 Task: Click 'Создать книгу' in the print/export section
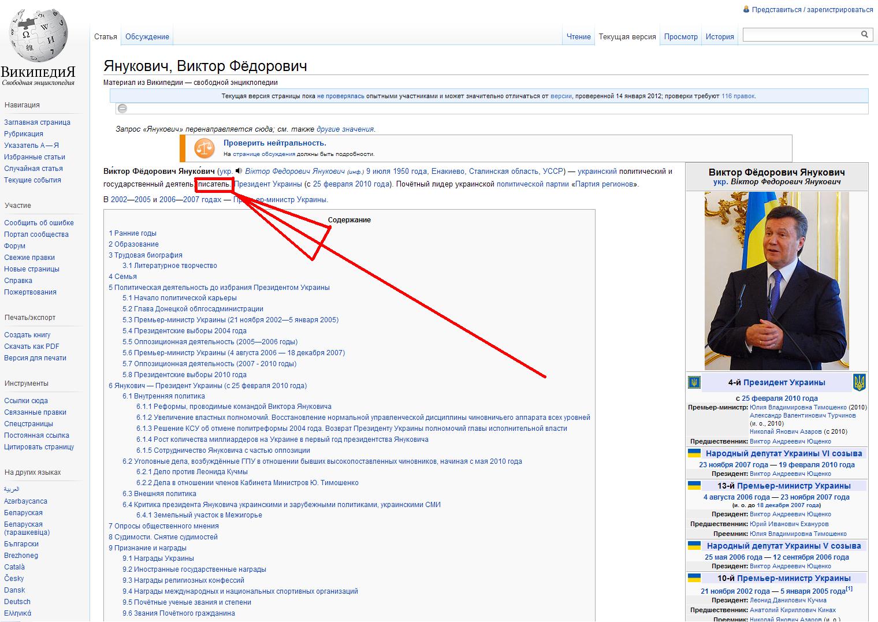tap(27, 335)
